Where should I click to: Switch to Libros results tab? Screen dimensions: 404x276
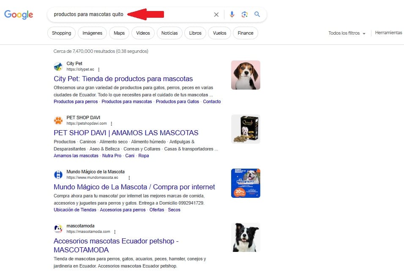(x=195, y=33)
